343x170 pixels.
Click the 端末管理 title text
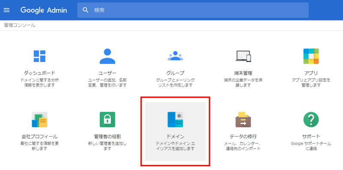(243, 73)
